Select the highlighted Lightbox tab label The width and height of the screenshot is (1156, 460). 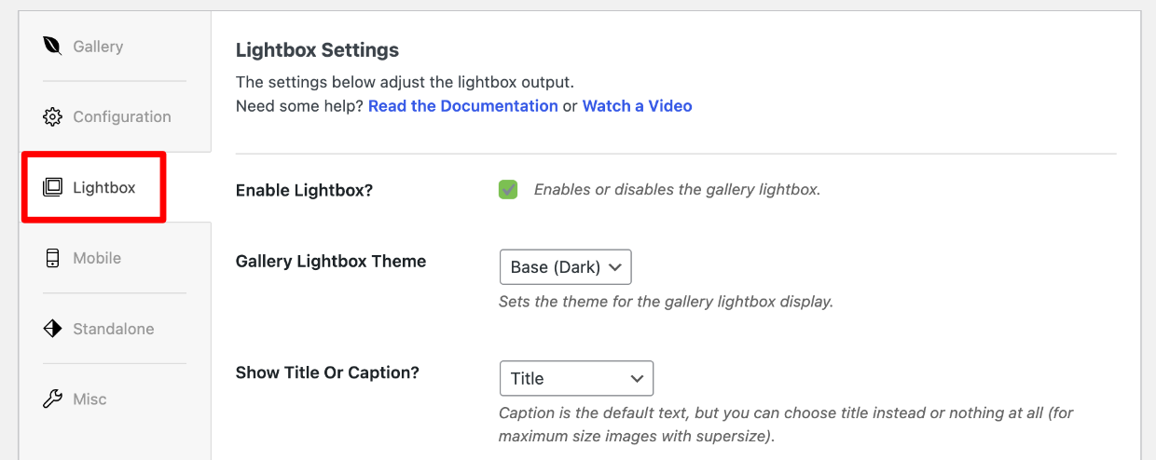tap(104, 187)
